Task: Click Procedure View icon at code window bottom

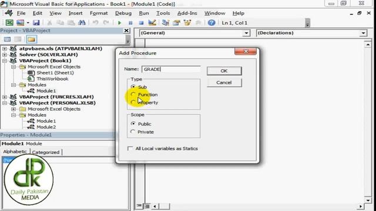Action: (x=139, y=206)
